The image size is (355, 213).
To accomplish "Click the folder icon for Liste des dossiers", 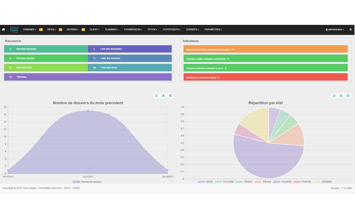I will click(94, 58).
